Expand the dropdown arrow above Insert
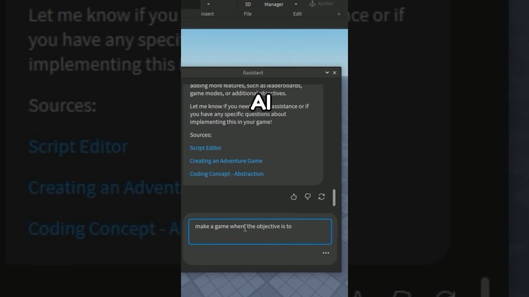The image size is (529, 297). pos(208,4)
